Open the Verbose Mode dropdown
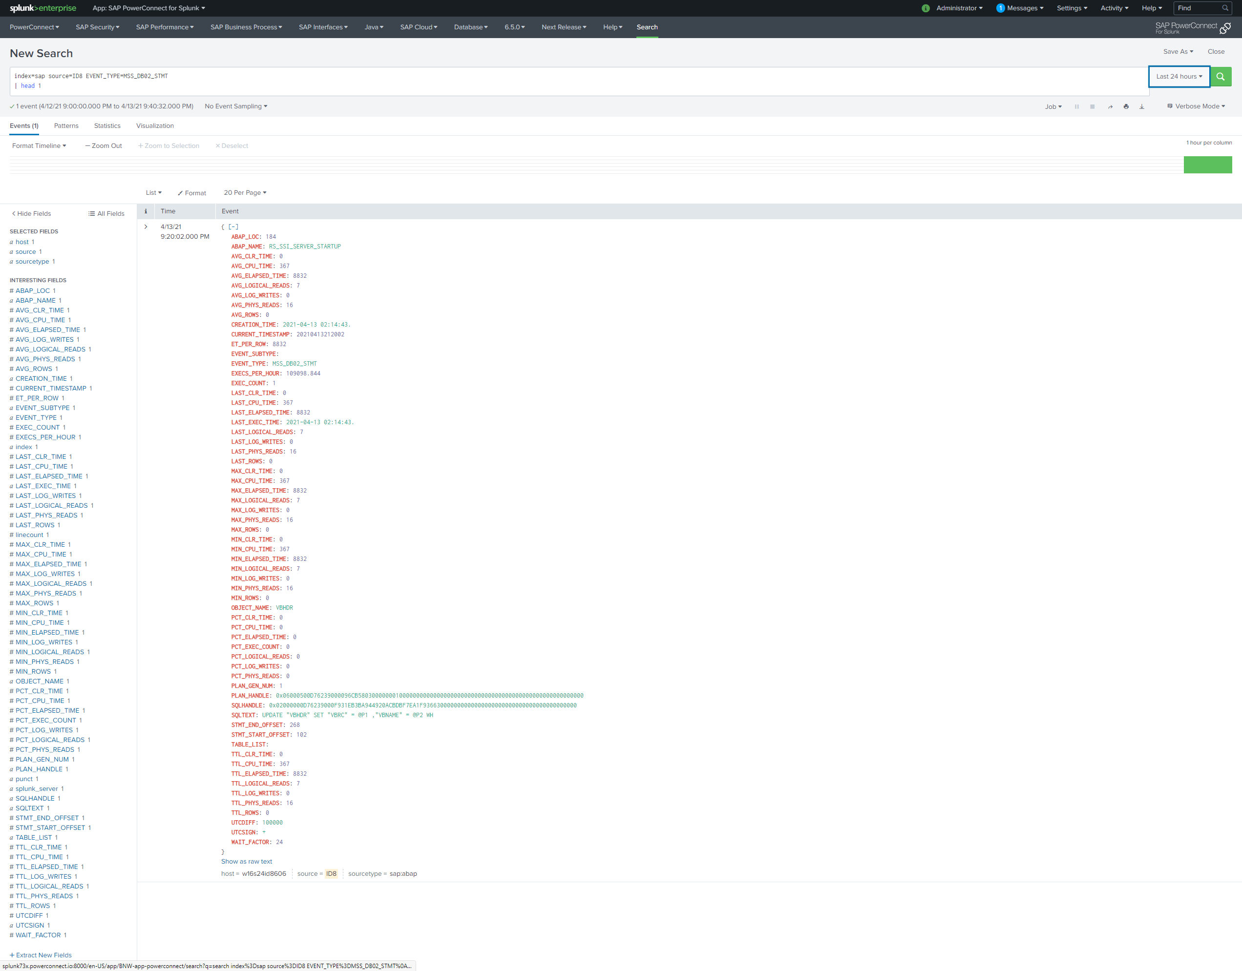Image resolution: width=1242 pixels, height=971 pixels. click(1196, 106)
